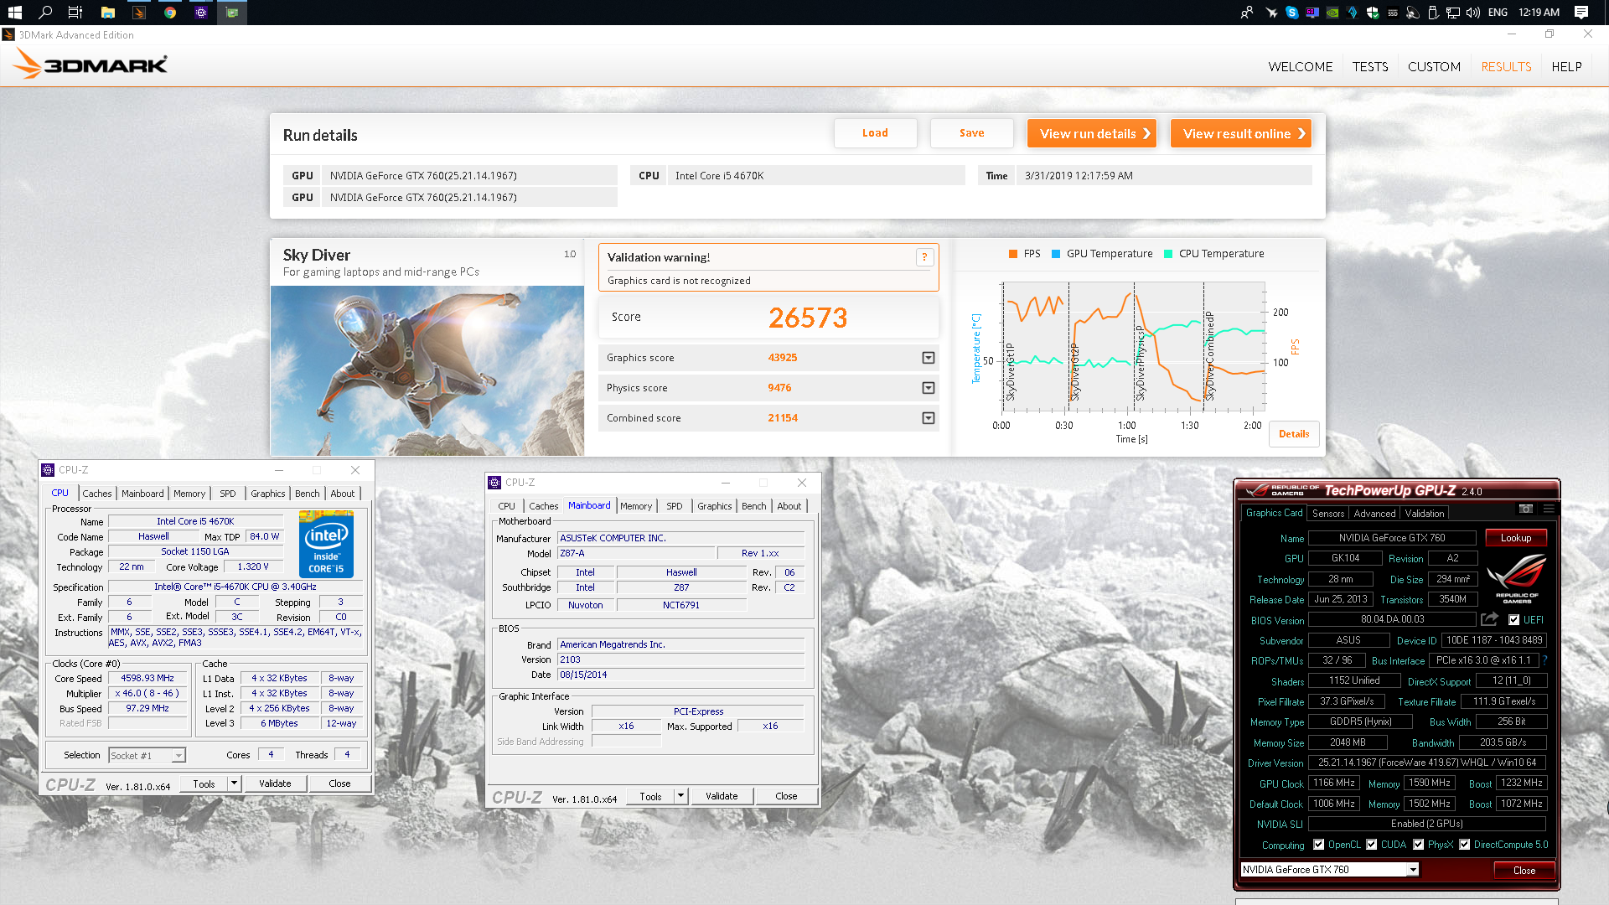The image size is (1609, 905).
Task: Toggle the DirectCompute 5.0 checkbox
Action: [x=1465, y=845]
